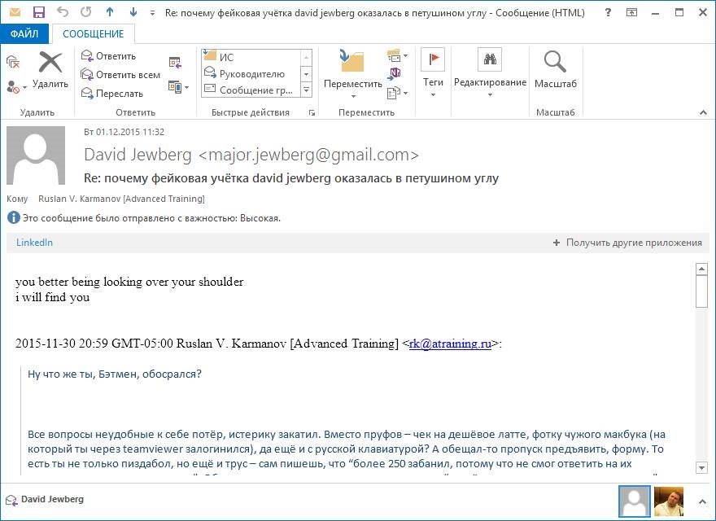
Task: Expand the people pane with the chevron
Action: [x=702, y=501]
